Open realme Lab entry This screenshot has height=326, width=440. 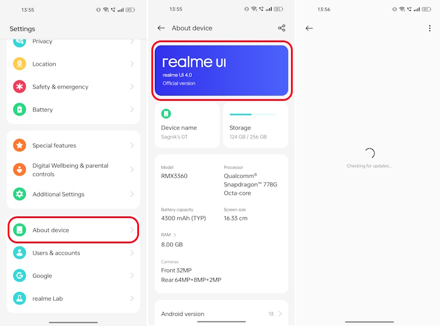point(73,298)
